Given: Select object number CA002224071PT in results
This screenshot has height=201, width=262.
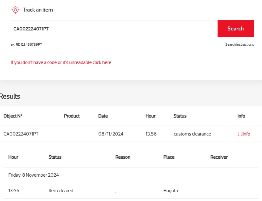Looking at the screenshot, I should (x=21, y=134).
